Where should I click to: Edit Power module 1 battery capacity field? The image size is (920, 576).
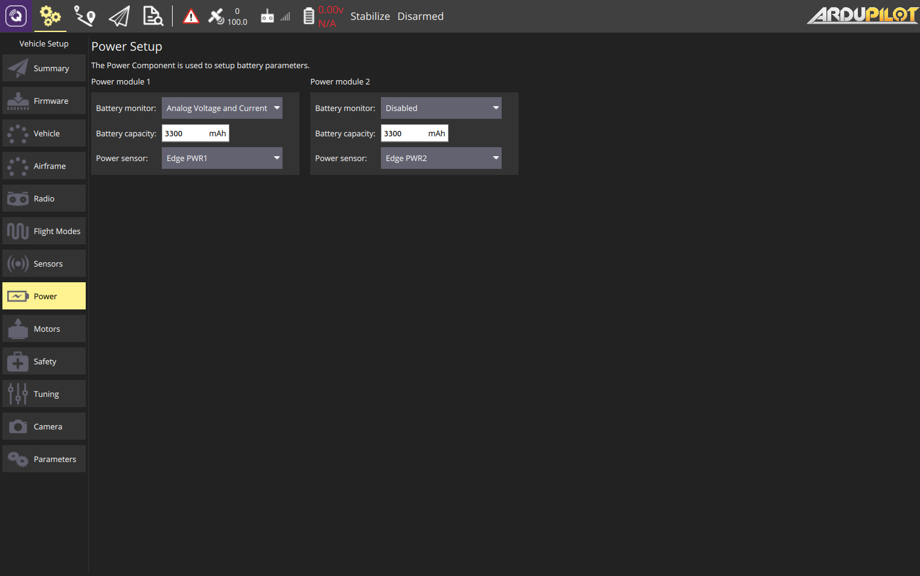pyautogui.click(x=196, y=133)
